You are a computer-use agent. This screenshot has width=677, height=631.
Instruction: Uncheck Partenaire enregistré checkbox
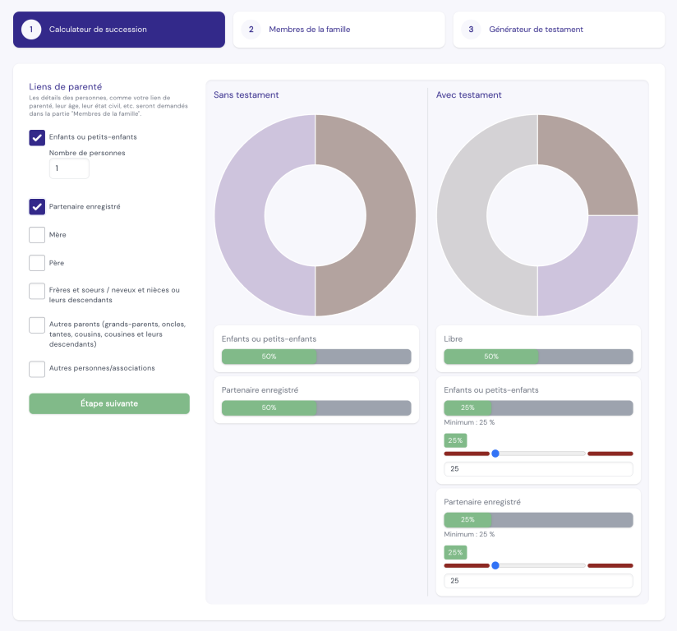37,207
